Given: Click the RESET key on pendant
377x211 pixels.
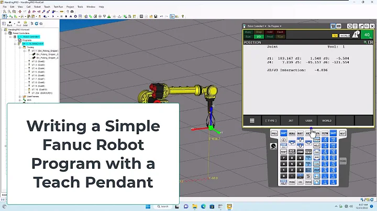Looking at the screenshot, I should [x=284, y=152].
